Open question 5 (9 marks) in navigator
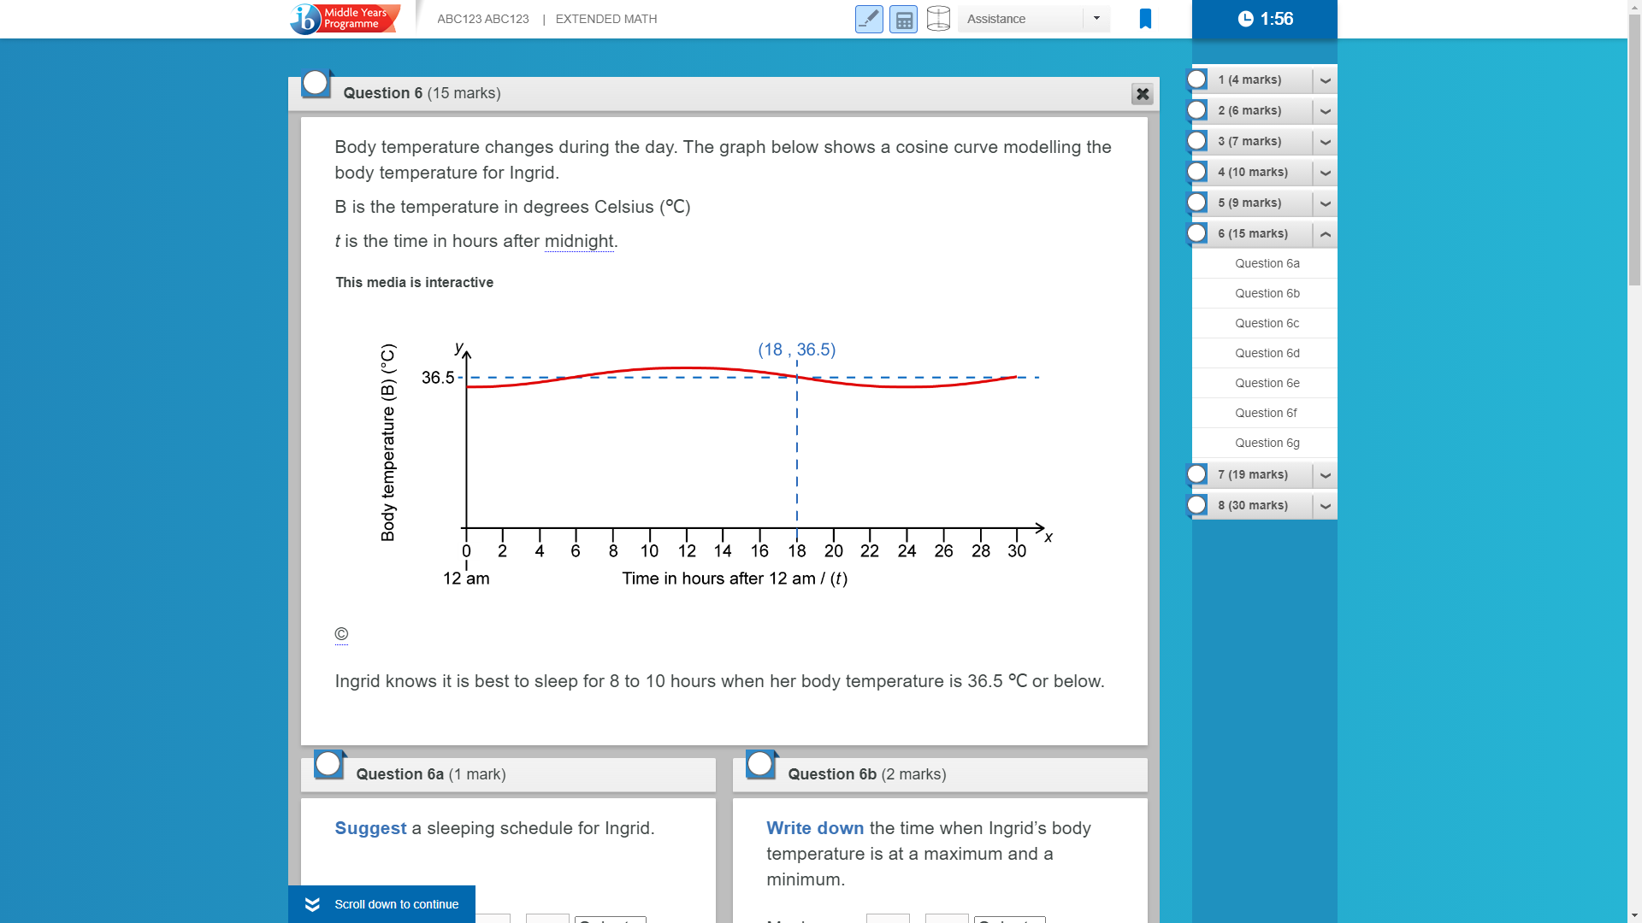 1249,203
